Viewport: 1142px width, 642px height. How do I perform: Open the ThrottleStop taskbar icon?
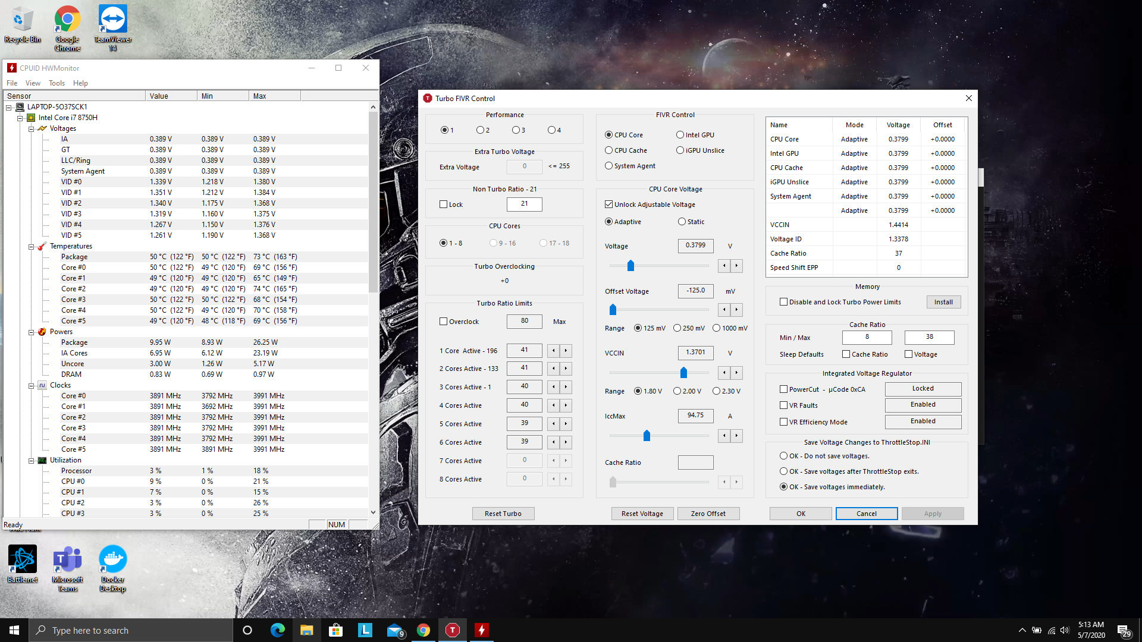(452, 630)
